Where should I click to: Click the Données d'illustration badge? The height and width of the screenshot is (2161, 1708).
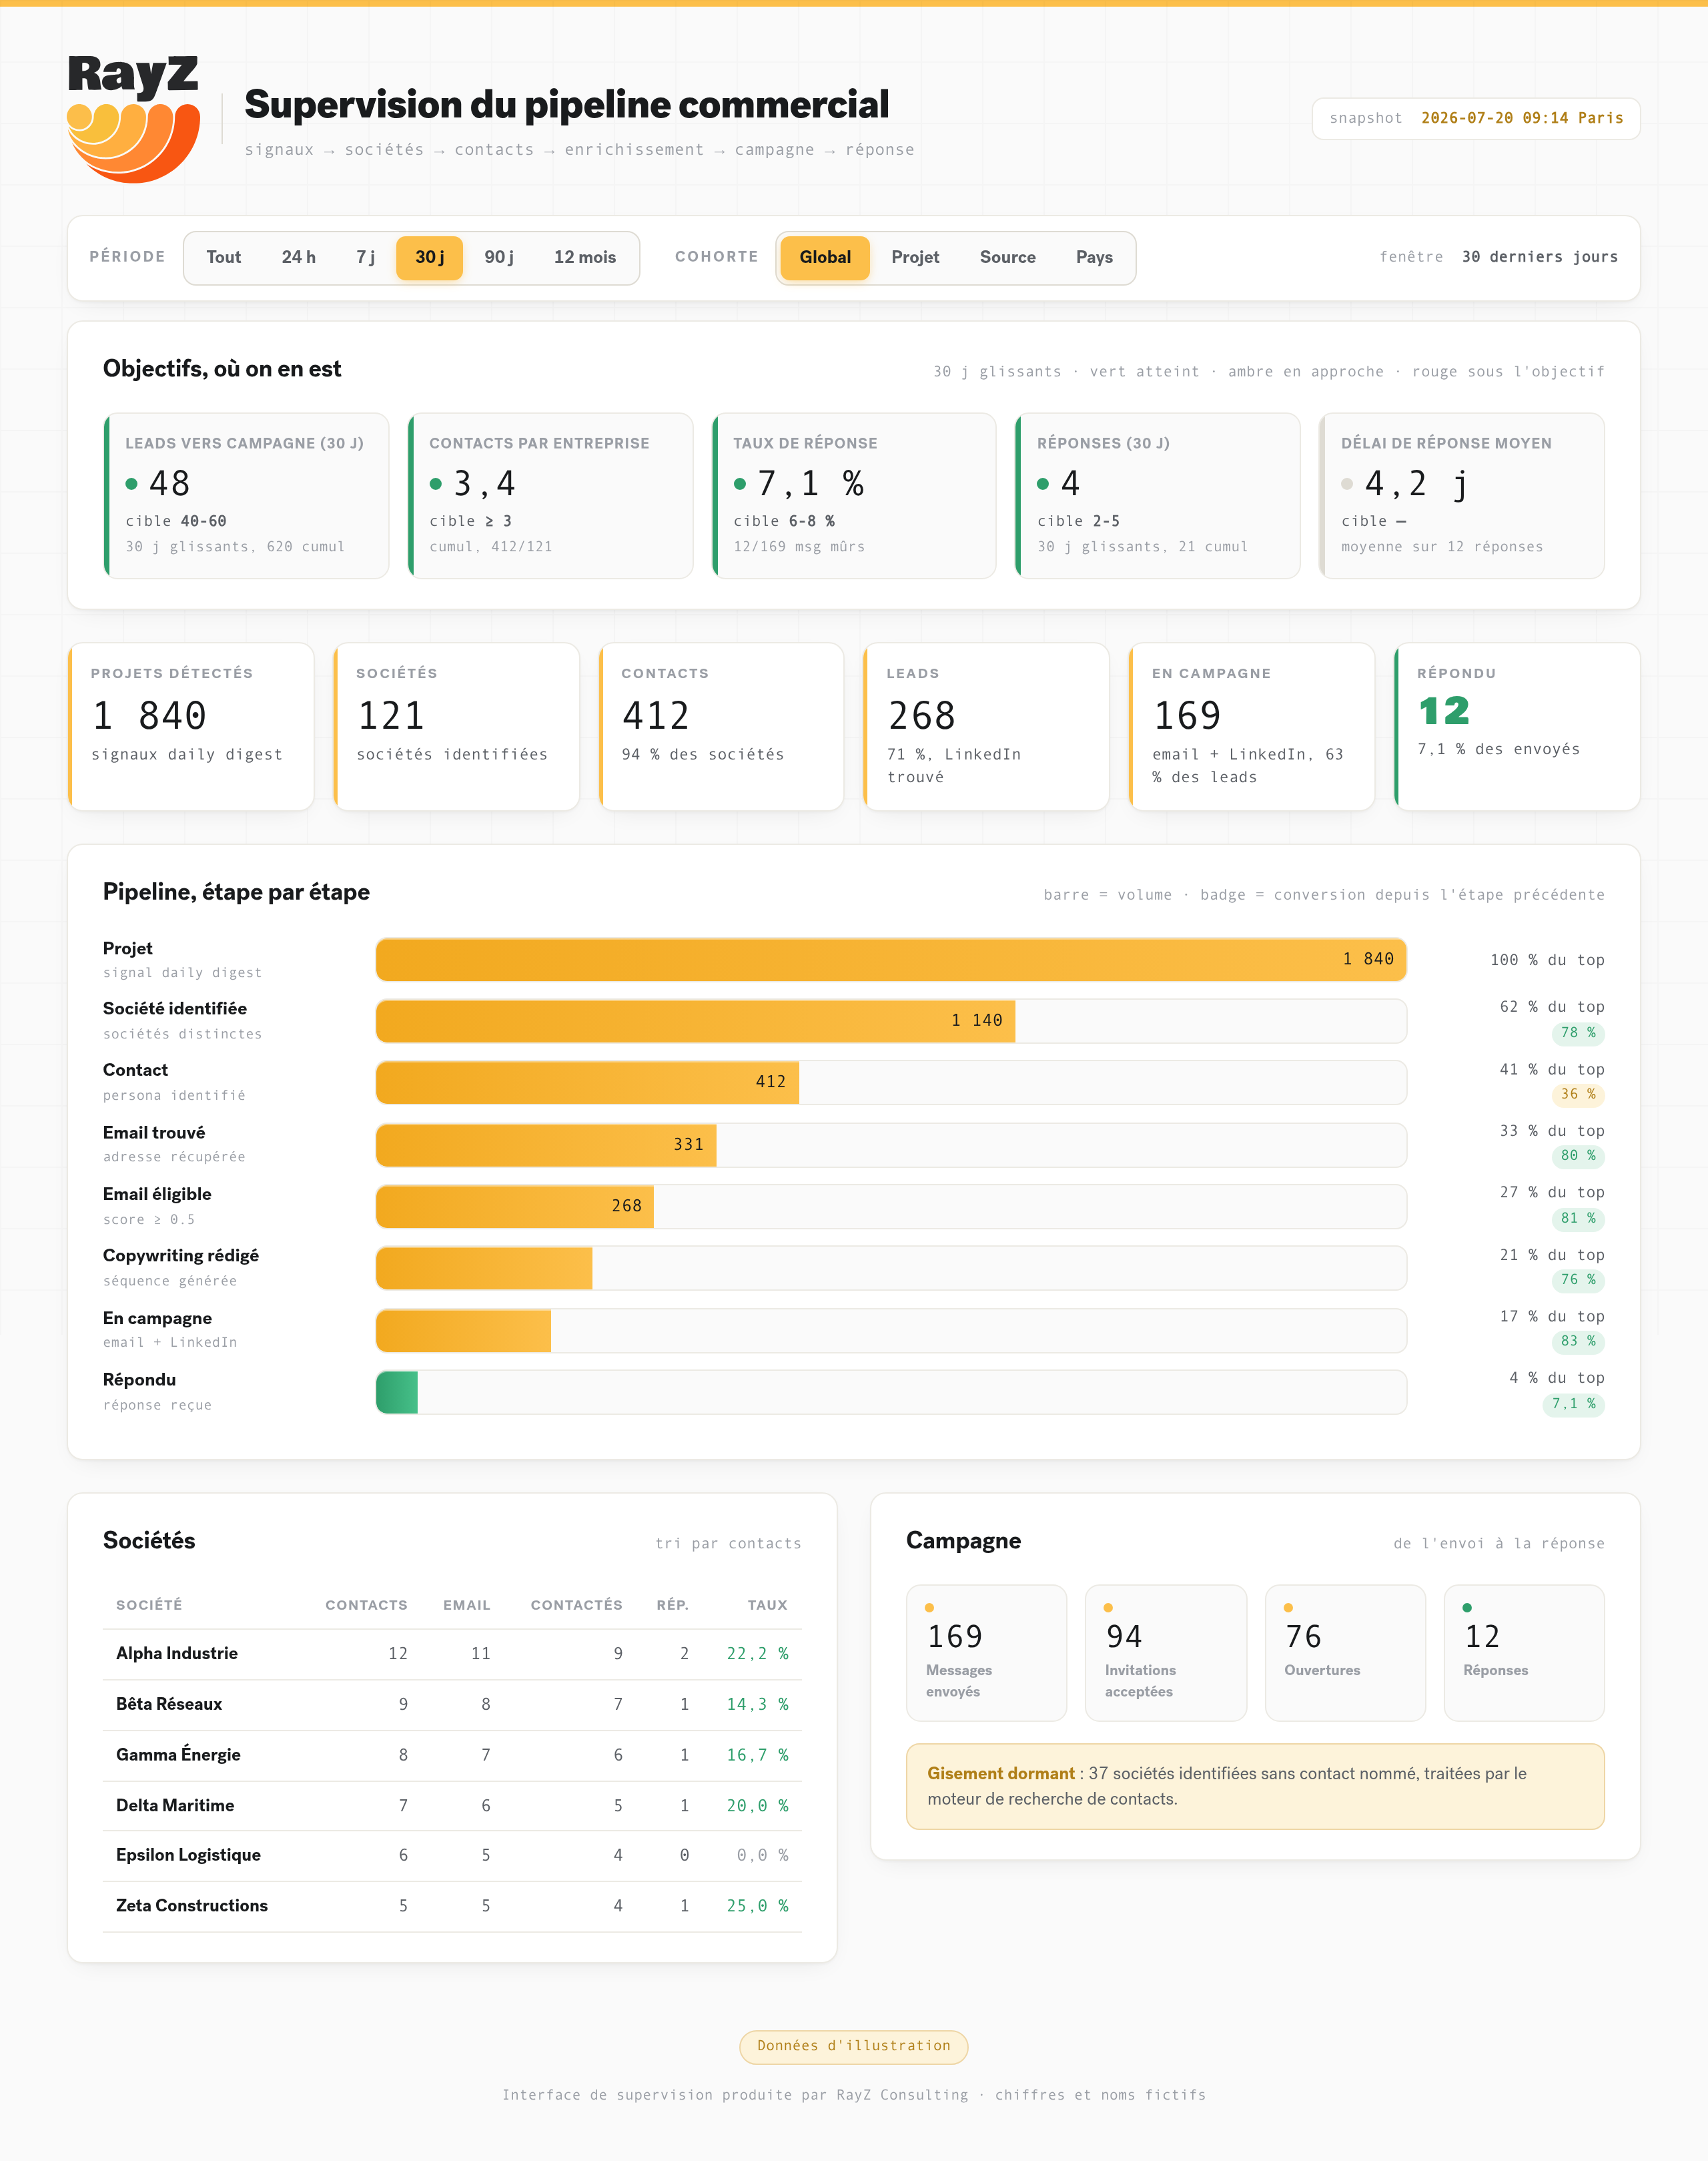[854, 2046]
